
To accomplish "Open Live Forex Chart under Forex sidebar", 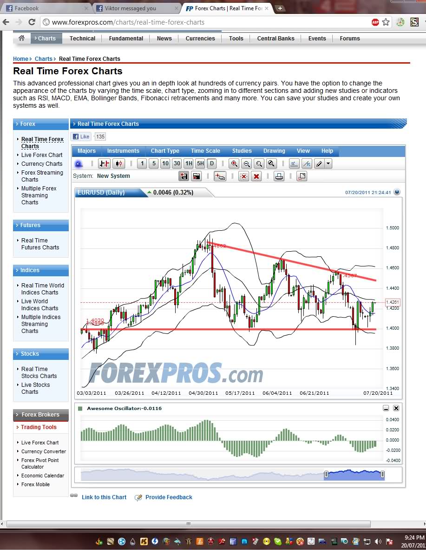I will [42, 155].
